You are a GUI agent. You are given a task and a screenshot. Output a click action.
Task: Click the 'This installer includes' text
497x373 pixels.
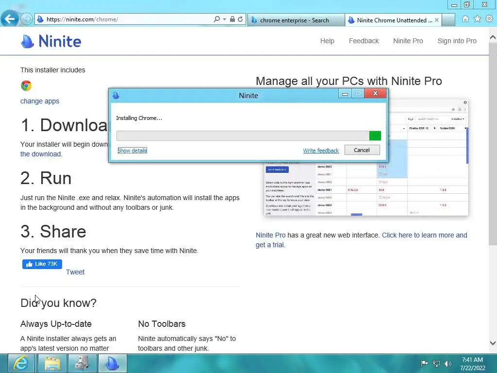(x=52, y=70)
